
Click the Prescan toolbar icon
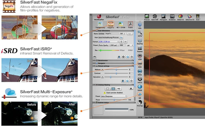coord(147,17)
